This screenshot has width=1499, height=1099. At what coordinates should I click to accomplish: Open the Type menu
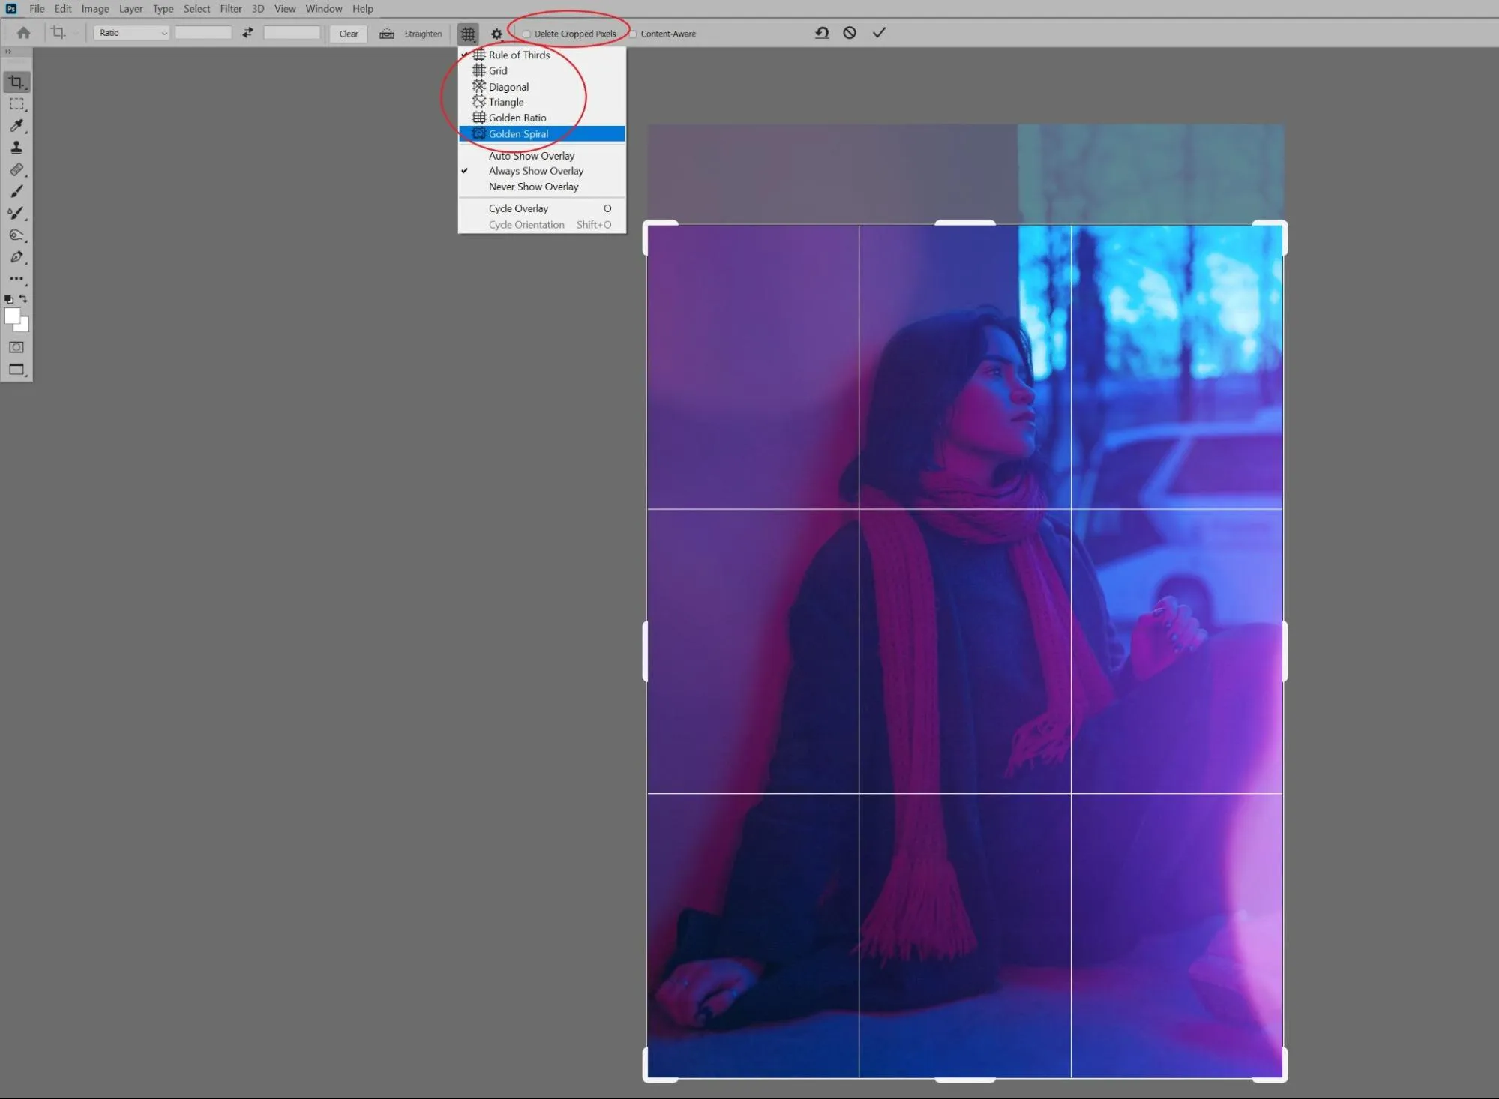pyautogui.click(x=163, y=9)
